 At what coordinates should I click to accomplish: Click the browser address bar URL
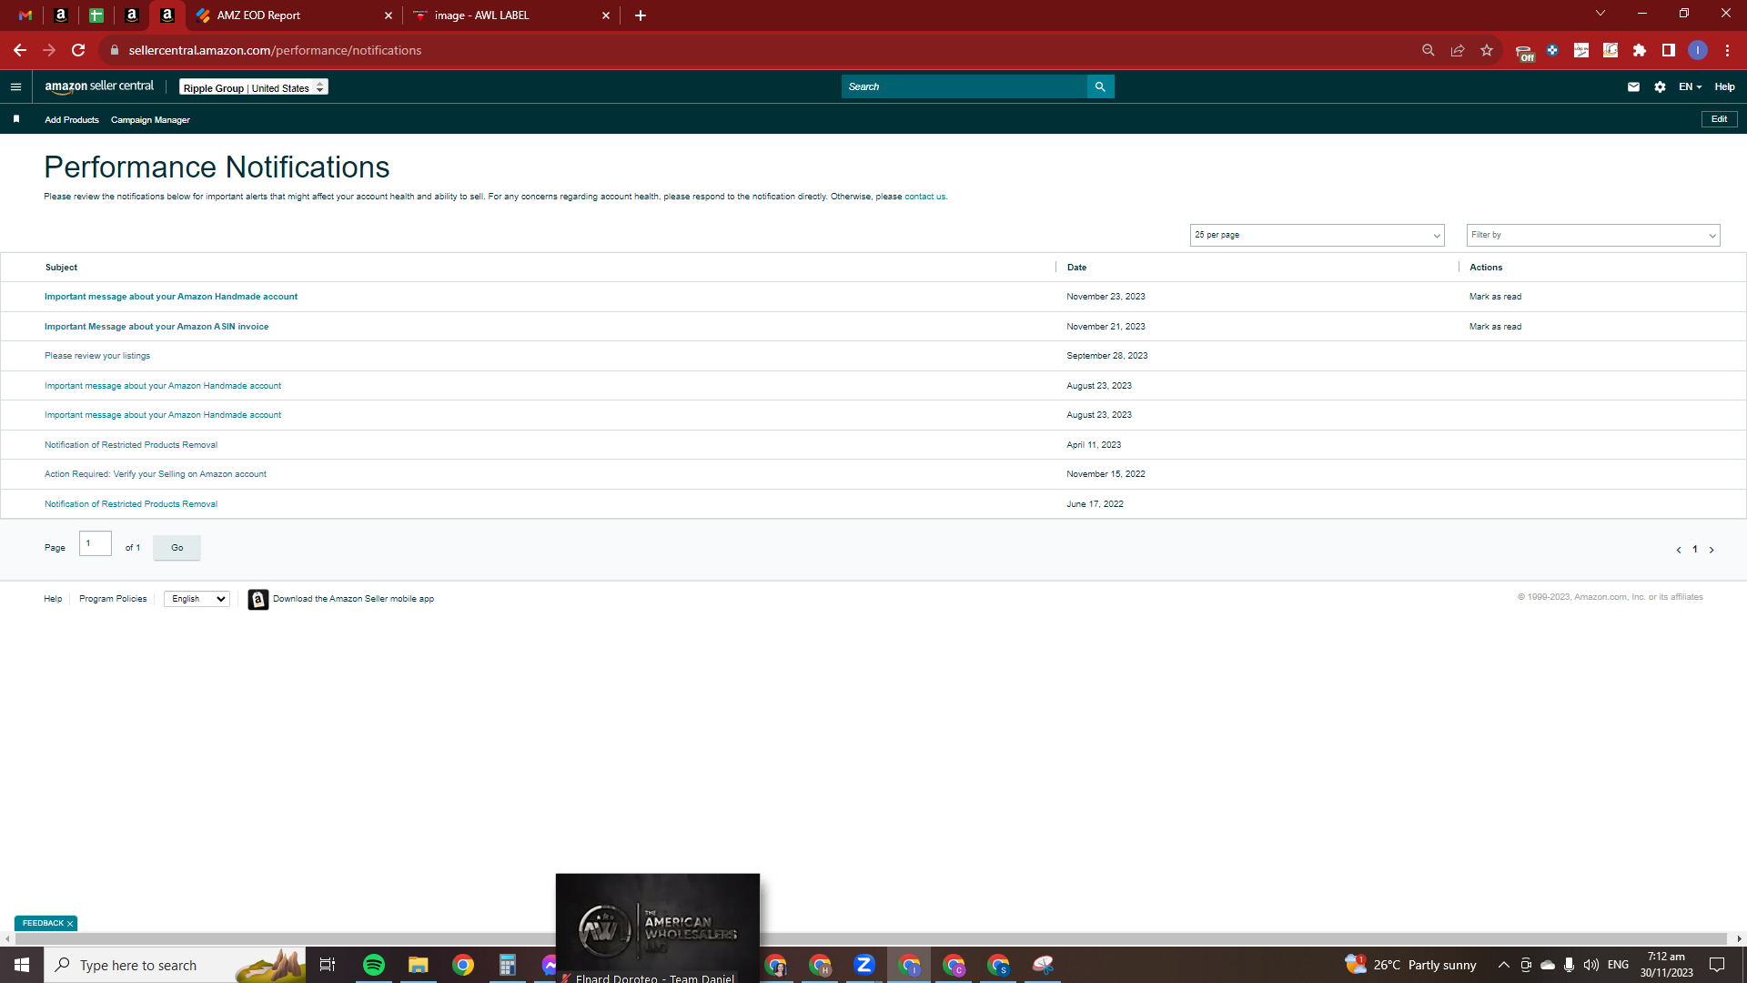pyautogui.click(x=275, y=50)
